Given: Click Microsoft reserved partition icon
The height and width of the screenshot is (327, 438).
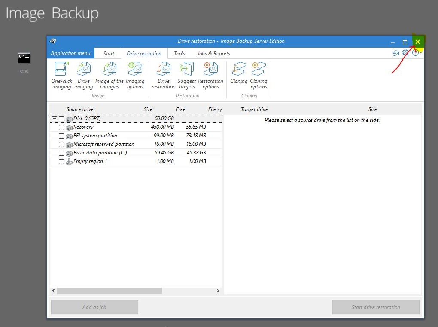Looking at the screenshot, I should tap(69, 145).
